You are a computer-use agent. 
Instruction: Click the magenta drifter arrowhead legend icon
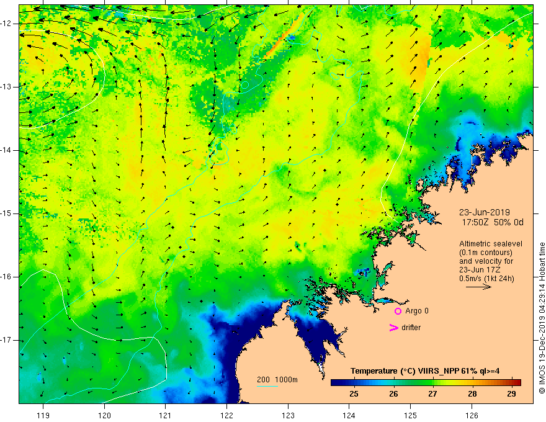(393, 328)
